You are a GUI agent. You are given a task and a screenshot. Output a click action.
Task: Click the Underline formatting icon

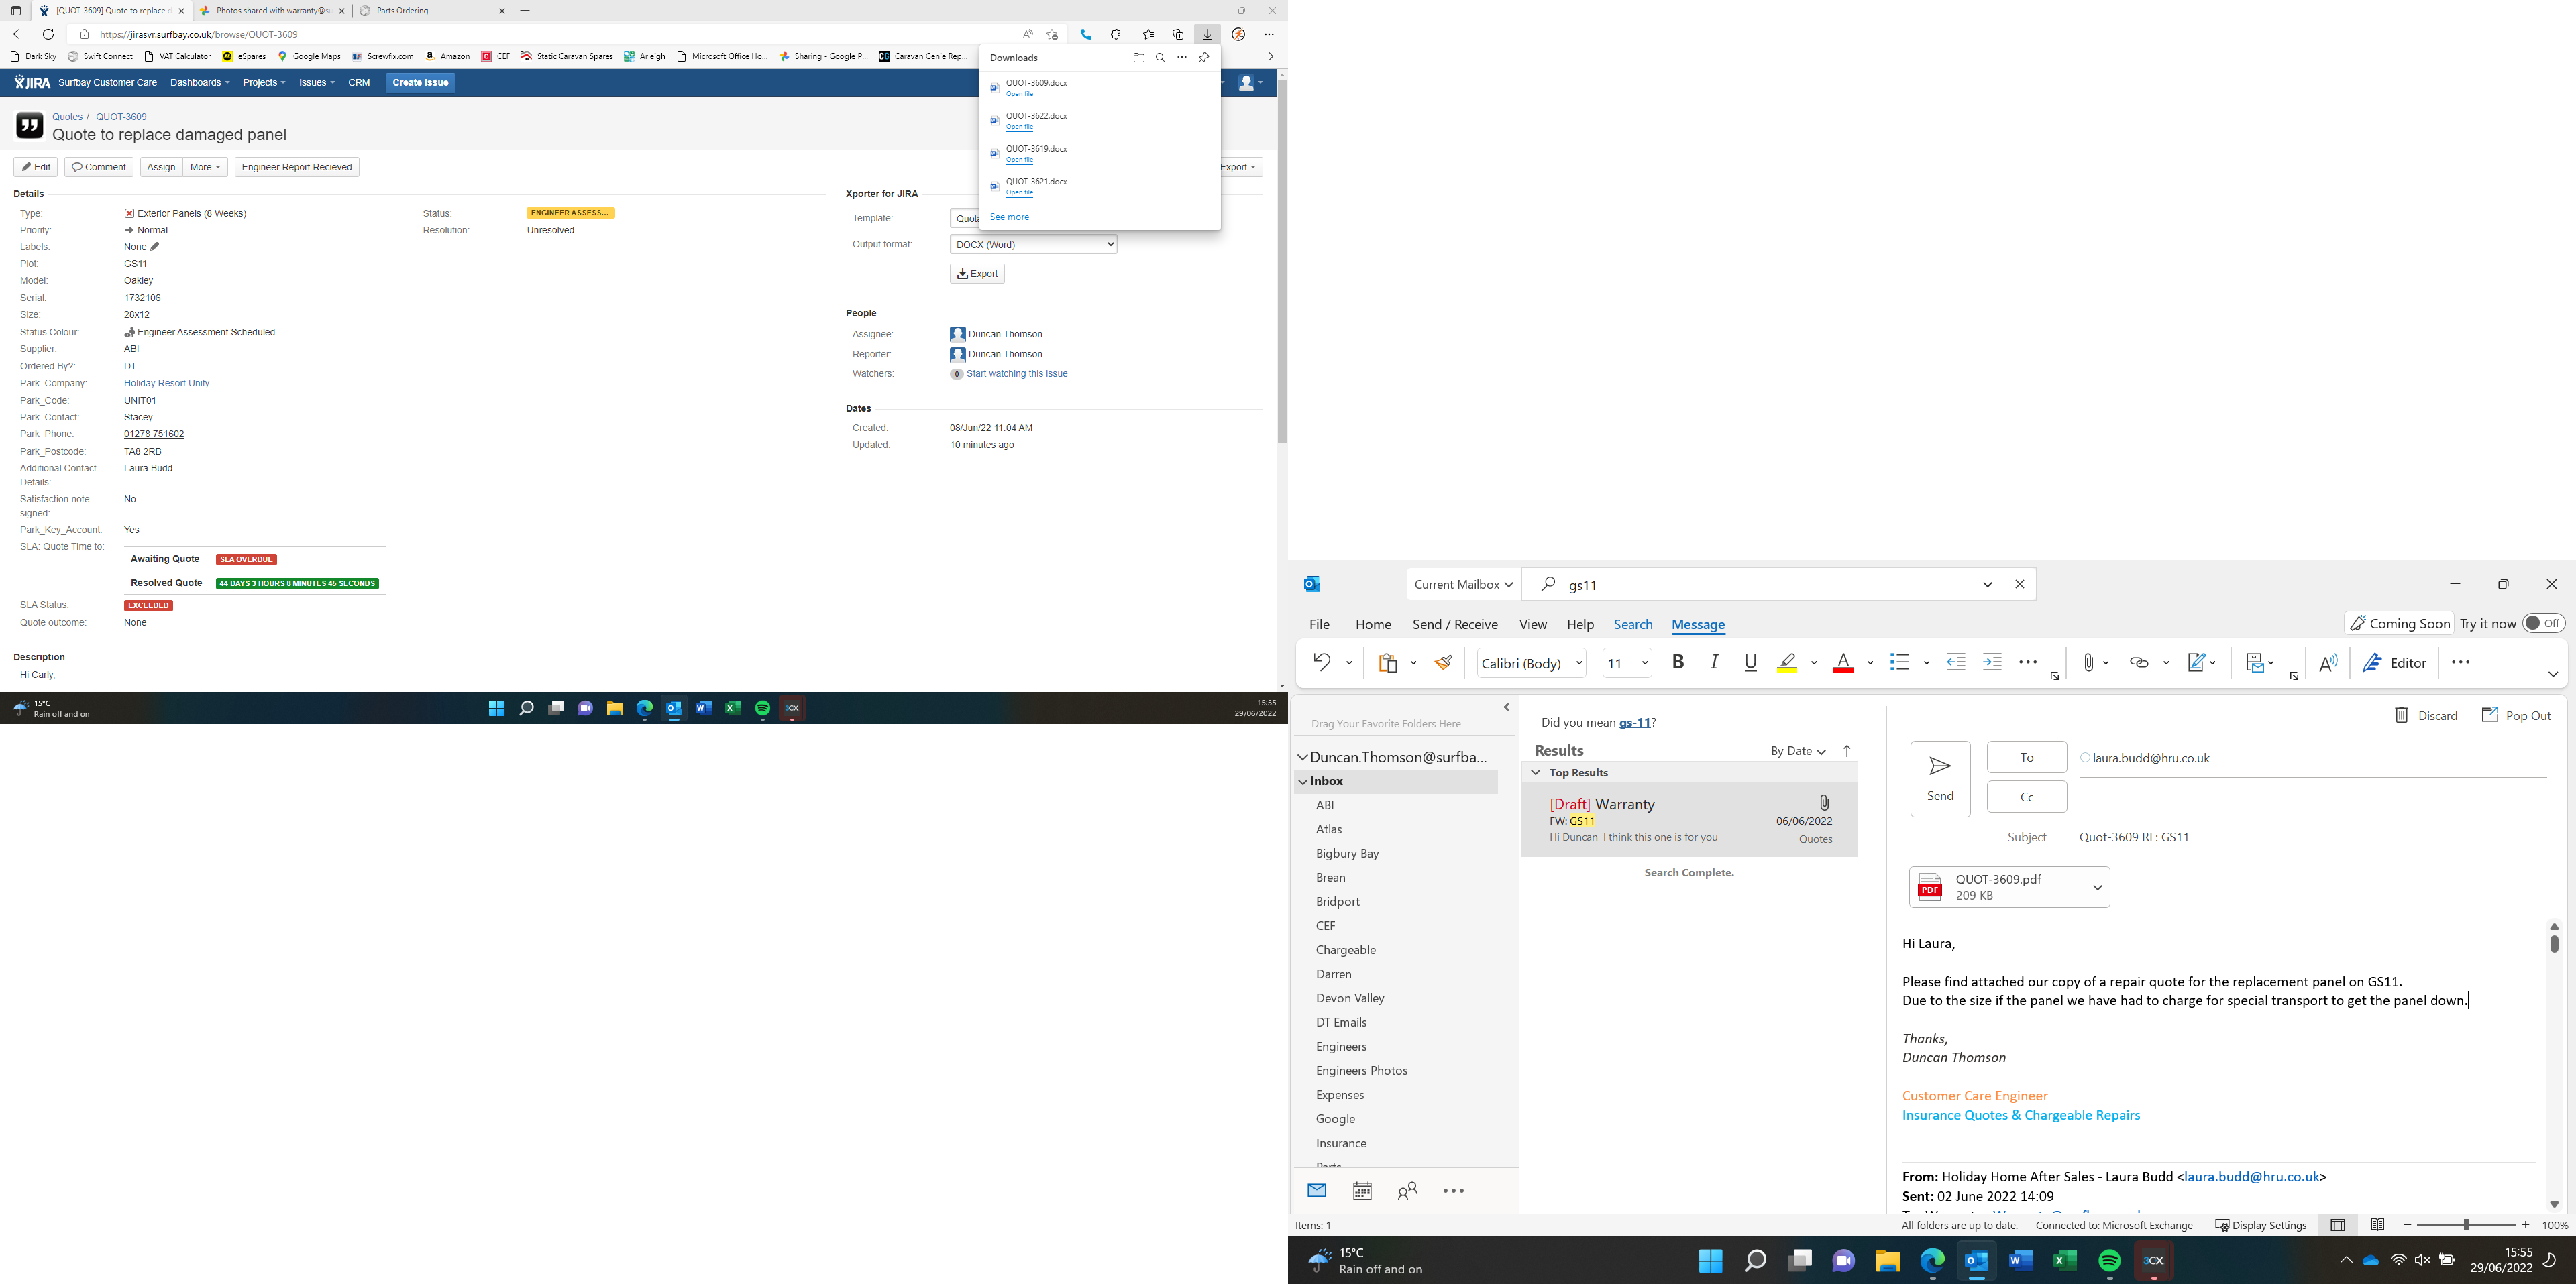point(1750,662)
